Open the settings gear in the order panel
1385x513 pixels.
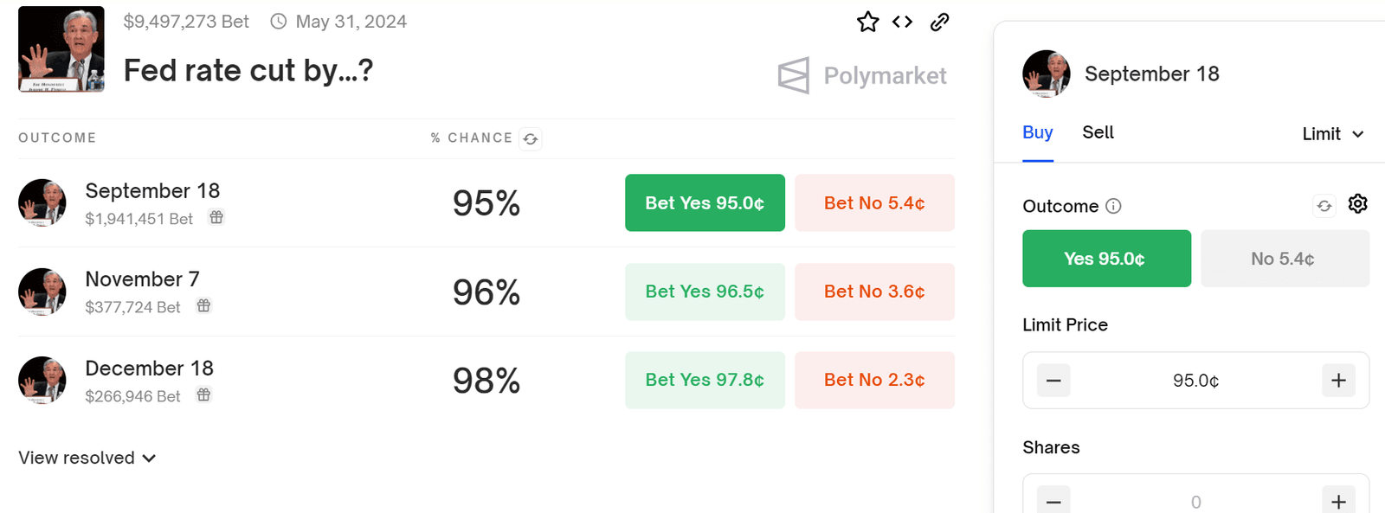(x=1357, y=204)
